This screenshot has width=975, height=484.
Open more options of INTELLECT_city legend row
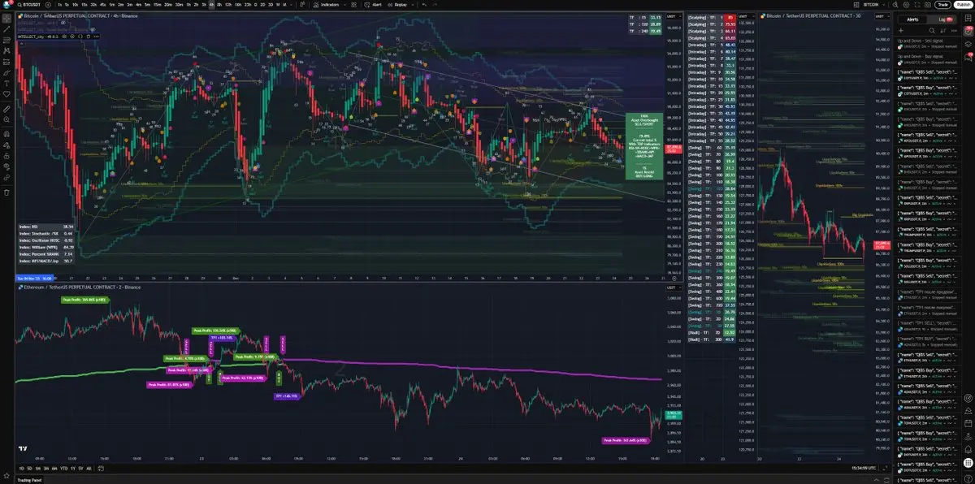click(x=96, y=37)
